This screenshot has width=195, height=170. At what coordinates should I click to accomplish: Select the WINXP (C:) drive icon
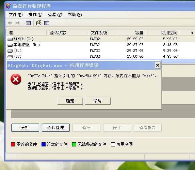[10, 39]
